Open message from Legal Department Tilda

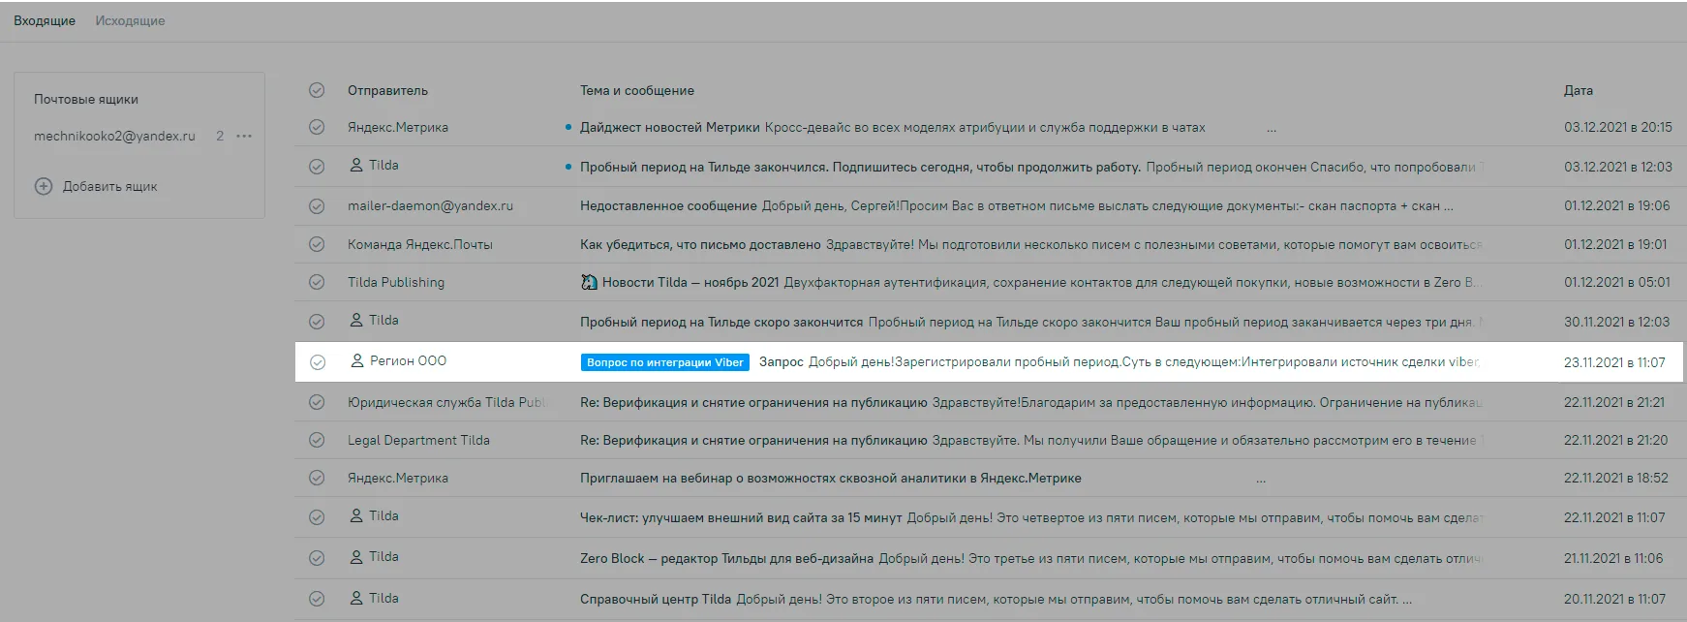[x=990, y=440]
